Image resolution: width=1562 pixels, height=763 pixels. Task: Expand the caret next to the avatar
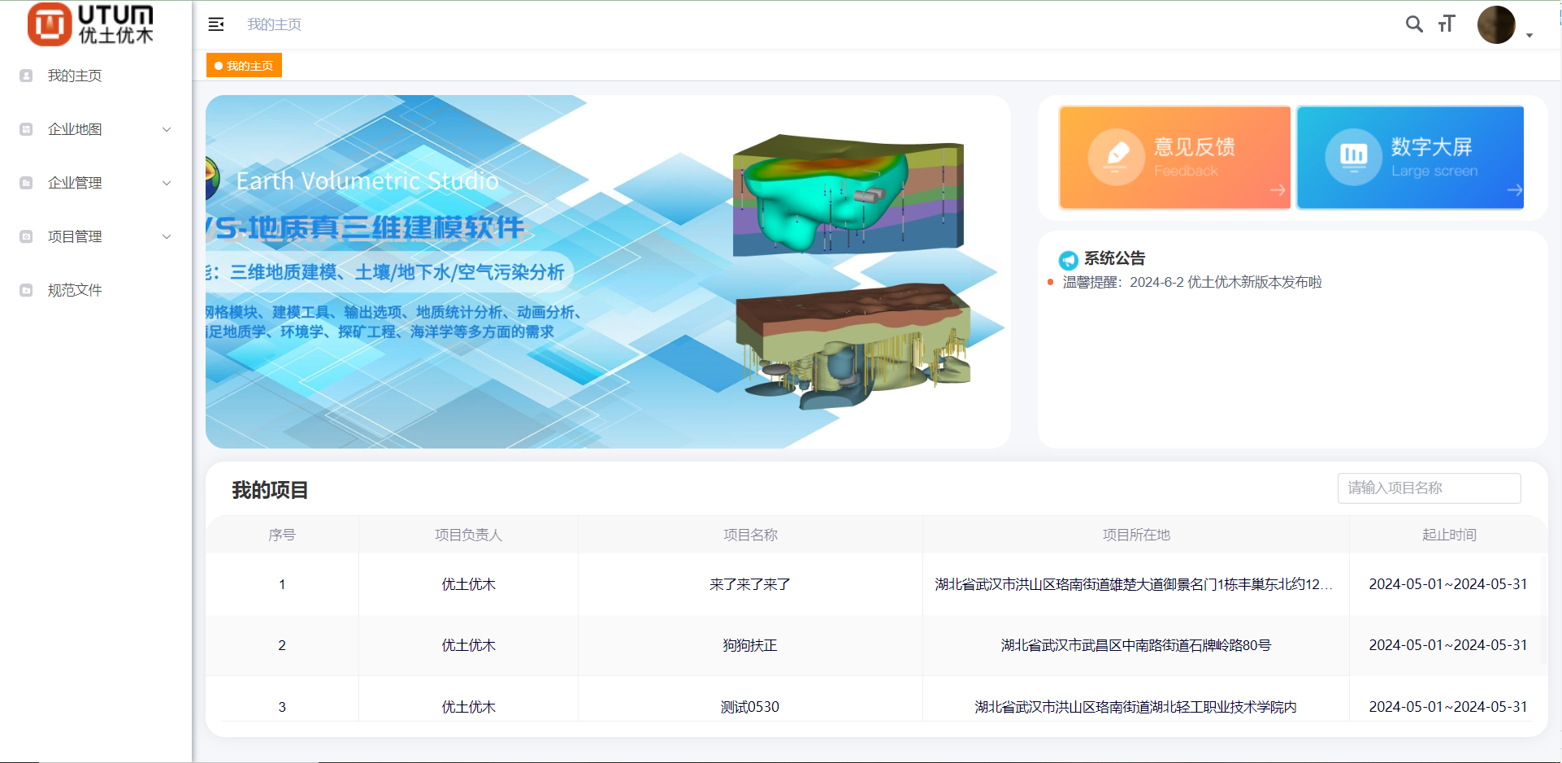(1529, 36)
